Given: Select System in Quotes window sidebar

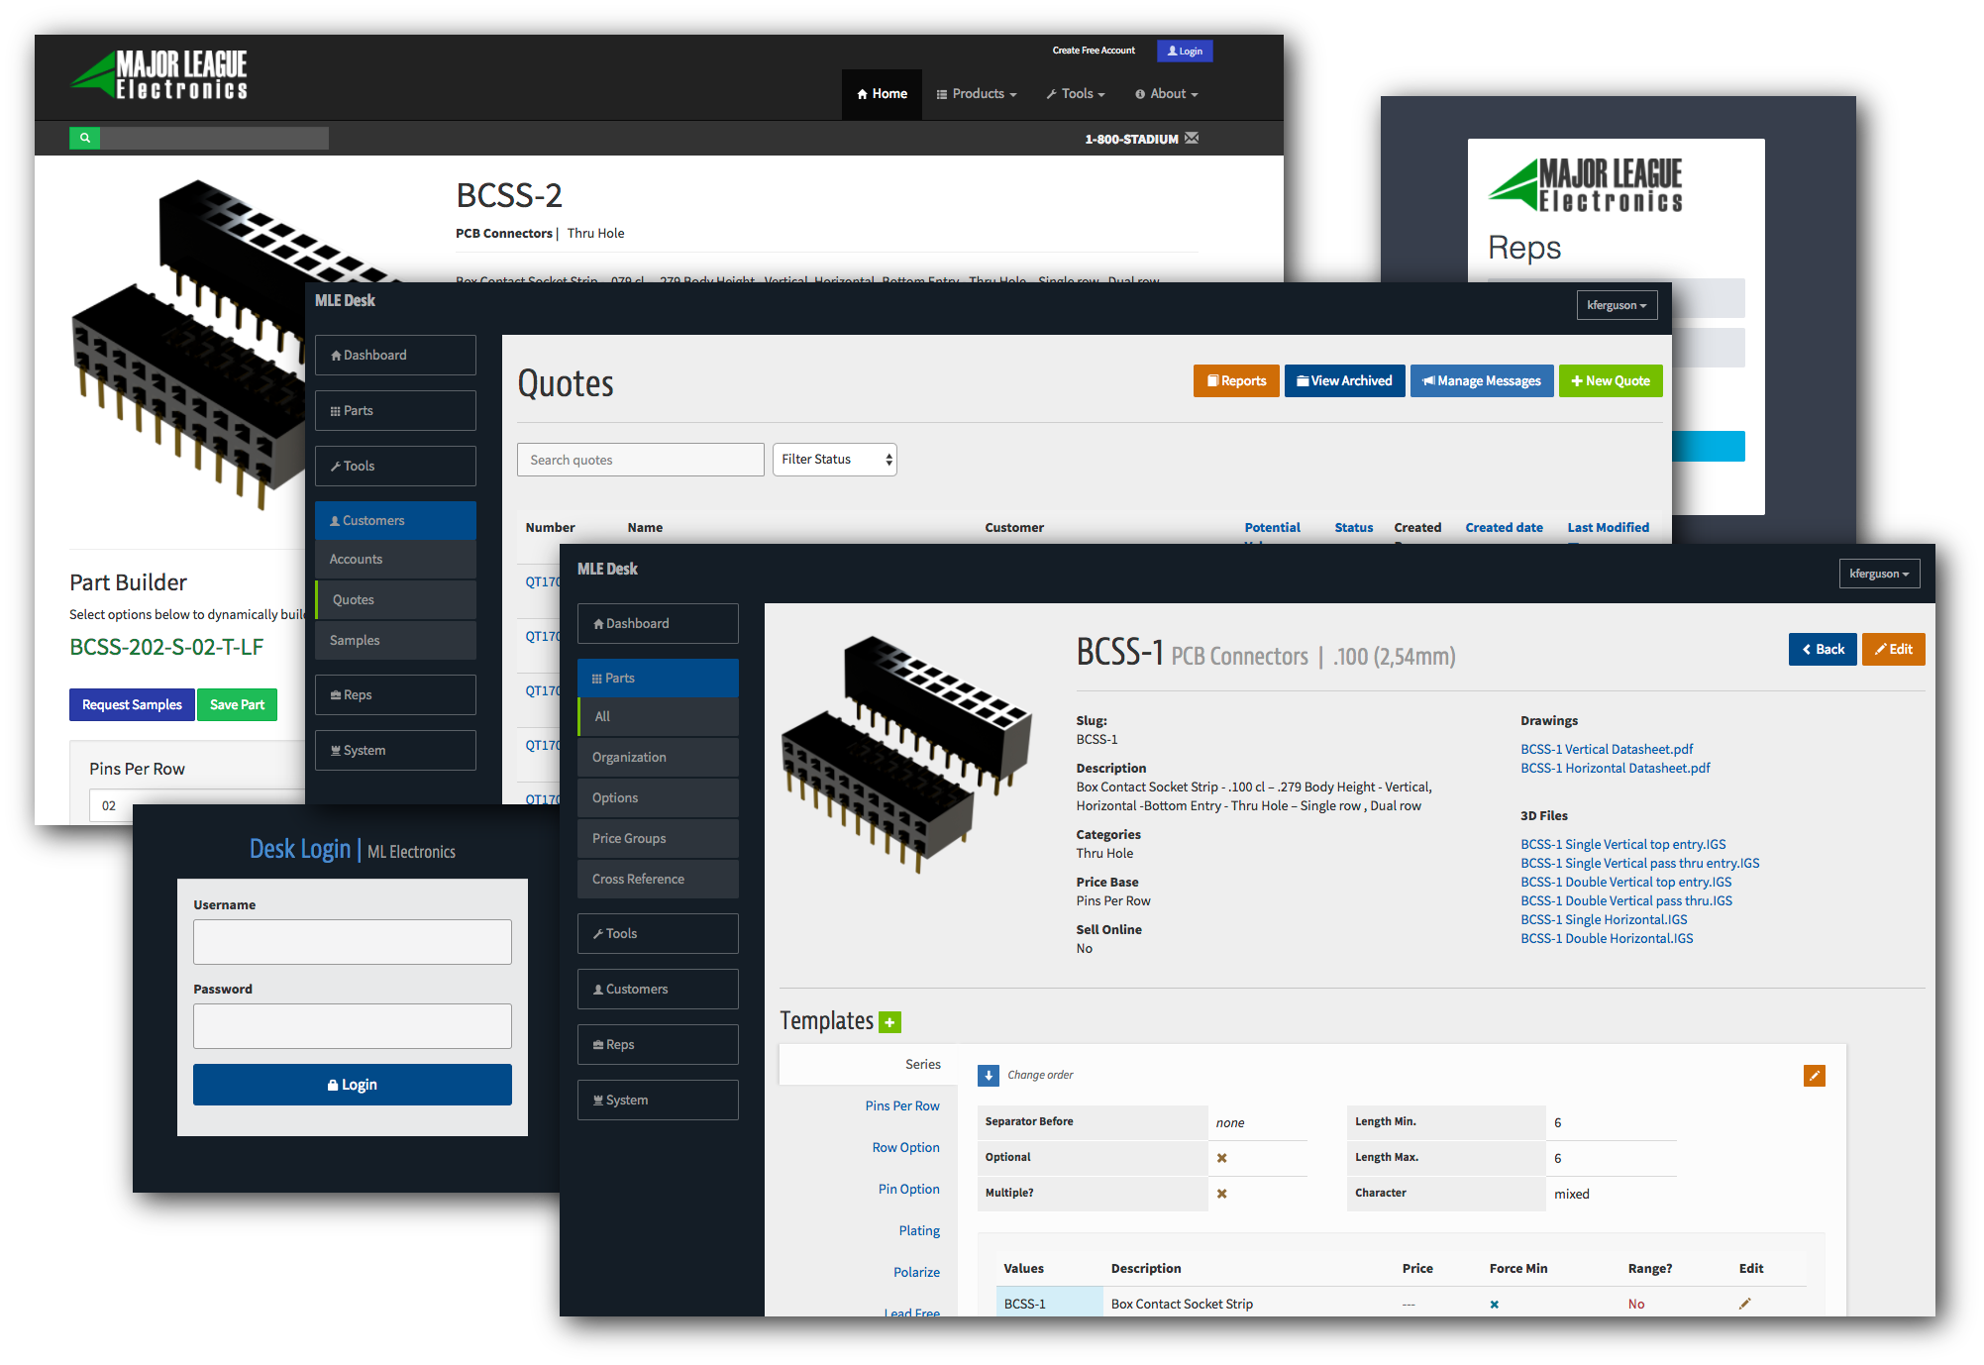Looking at the screenshot, I should (395, 750).
